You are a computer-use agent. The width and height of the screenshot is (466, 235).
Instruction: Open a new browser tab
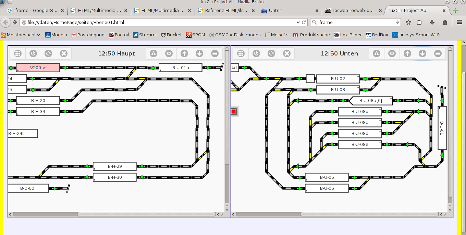[x=455, y=11]
